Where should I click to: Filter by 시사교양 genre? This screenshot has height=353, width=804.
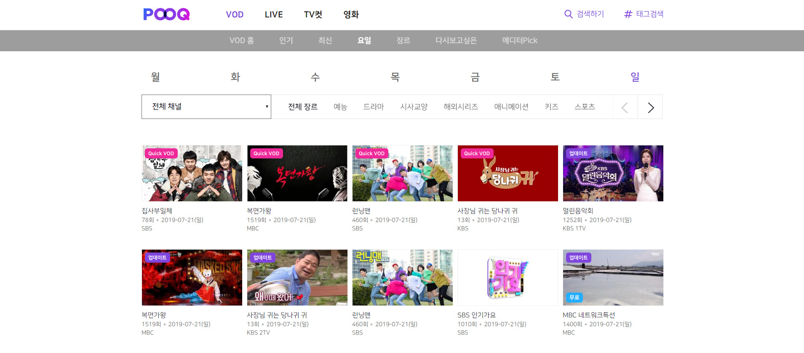(x=414, y=107)
